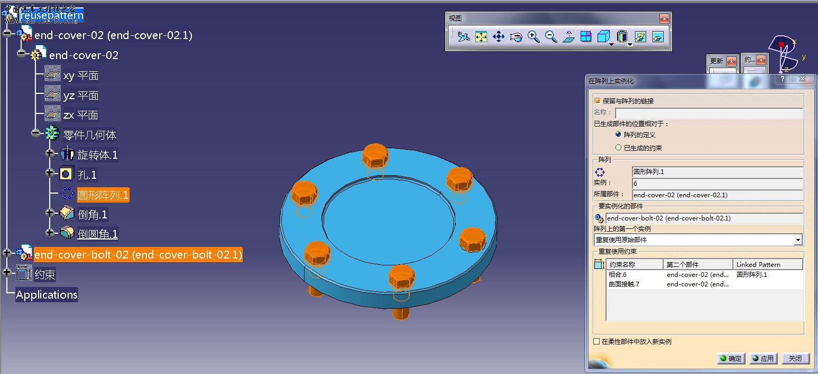Click the Zoom Out magnifier icon

tap(551, 37)
